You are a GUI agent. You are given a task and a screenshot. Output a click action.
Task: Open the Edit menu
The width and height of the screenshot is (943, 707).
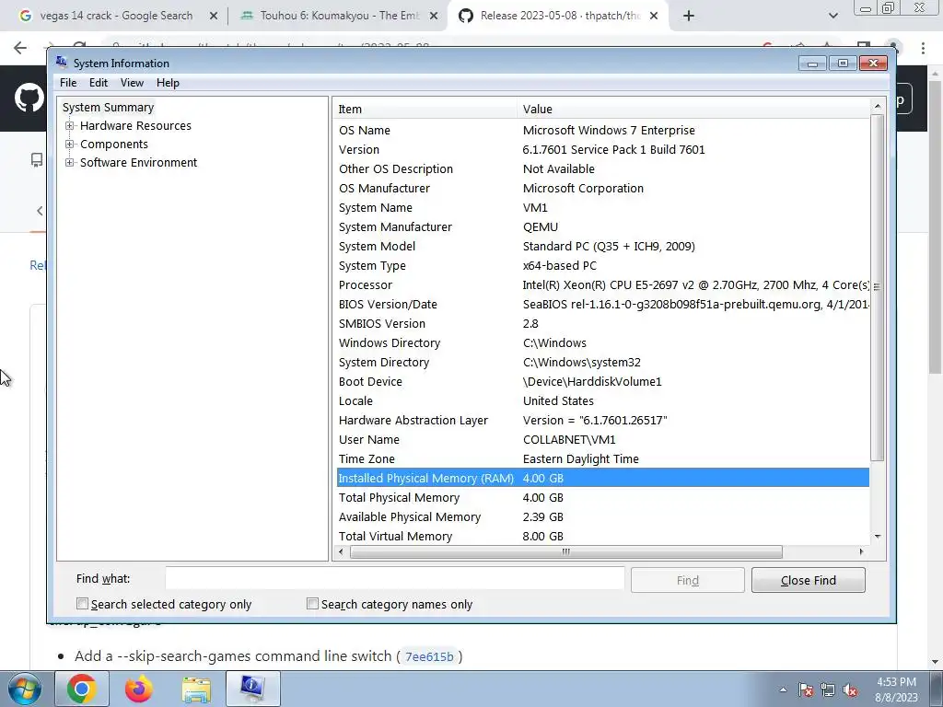[x=98, y=83]
